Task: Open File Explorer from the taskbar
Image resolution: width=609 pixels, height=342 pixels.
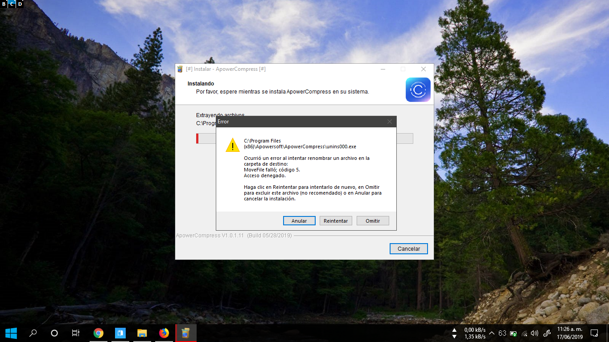Action: tap(142, 333)
